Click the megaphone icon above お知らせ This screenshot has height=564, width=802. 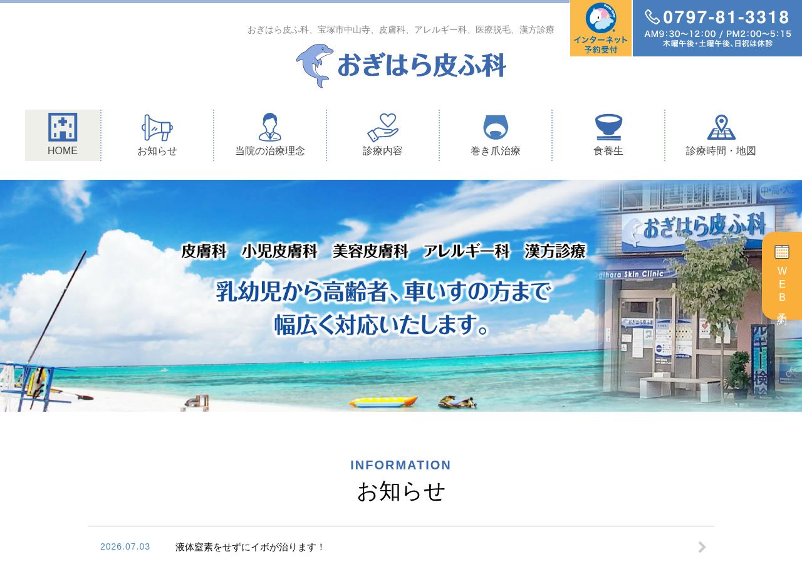tap(157, 128)
